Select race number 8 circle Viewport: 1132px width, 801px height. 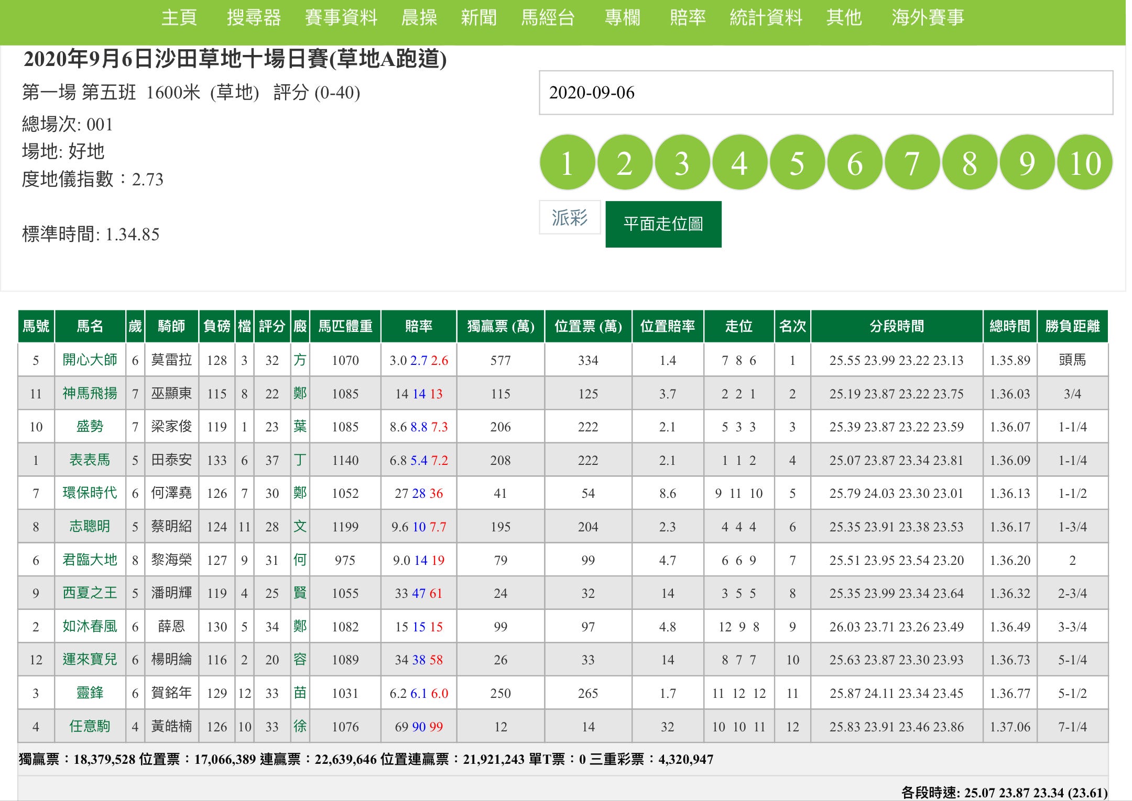pos(970,163)
